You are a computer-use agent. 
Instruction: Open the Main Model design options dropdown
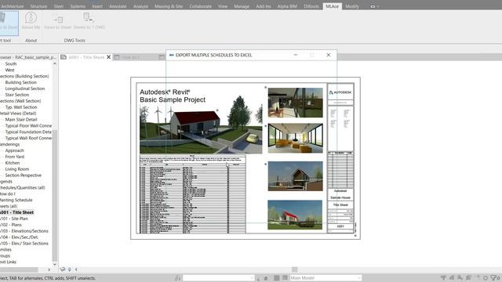click(326, 278)
